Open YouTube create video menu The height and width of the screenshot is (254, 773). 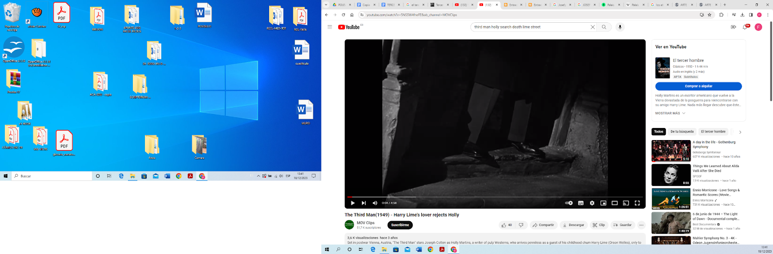pyautogui.click(x=733, y=27)
